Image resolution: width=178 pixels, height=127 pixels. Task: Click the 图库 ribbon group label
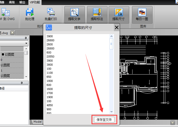coord(143,26)
